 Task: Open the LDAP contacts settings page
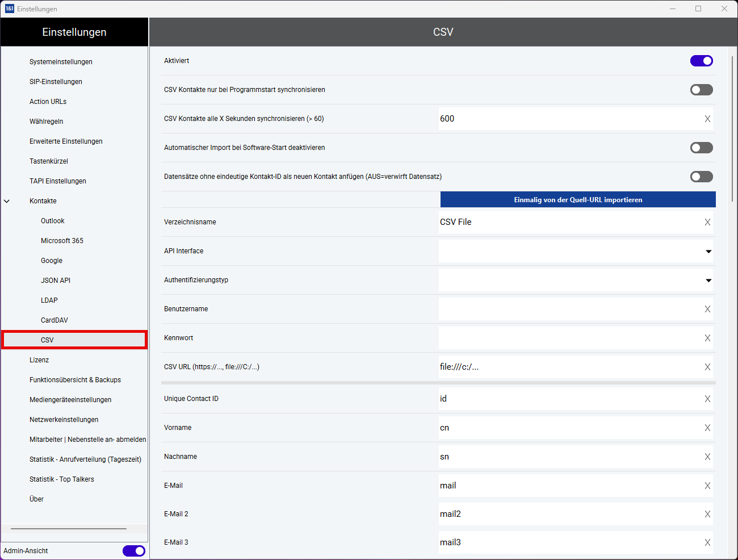(49, 300)
